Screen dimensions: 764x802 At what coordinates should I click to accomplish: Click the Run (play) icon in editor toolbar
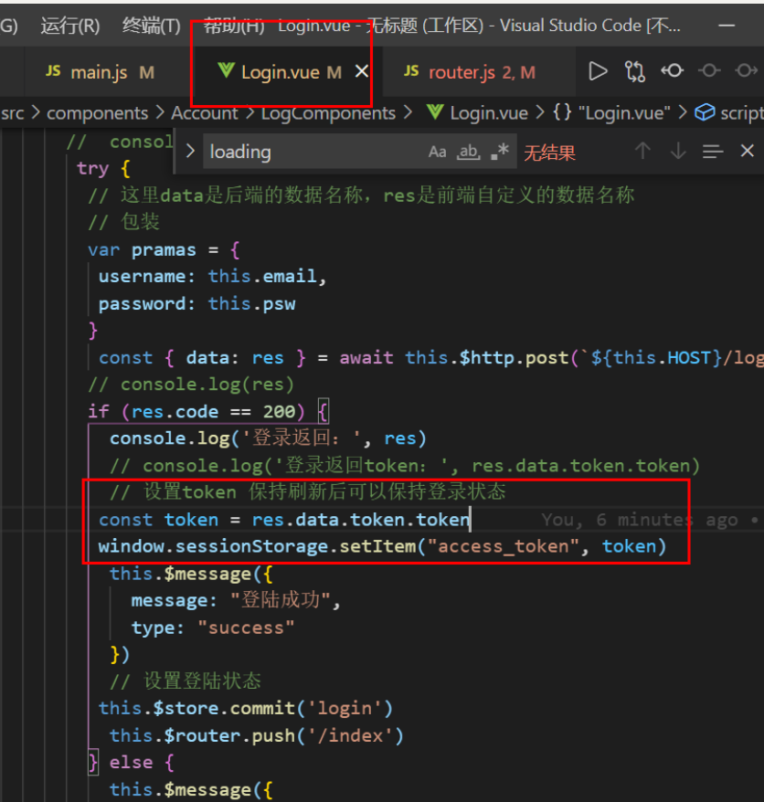point(597,71)
